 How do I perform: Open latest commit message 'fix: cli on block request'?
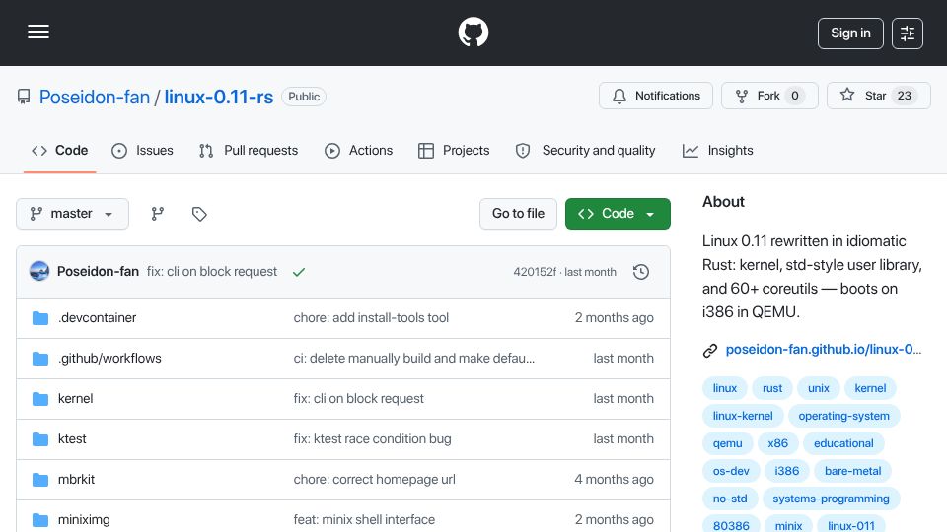pos(212,272)
